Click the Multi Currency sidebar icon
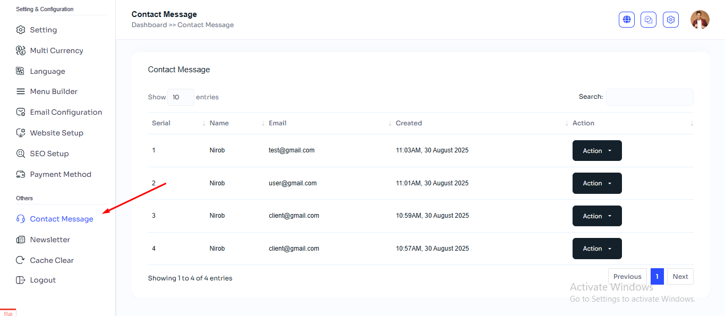 pos(21,50)
